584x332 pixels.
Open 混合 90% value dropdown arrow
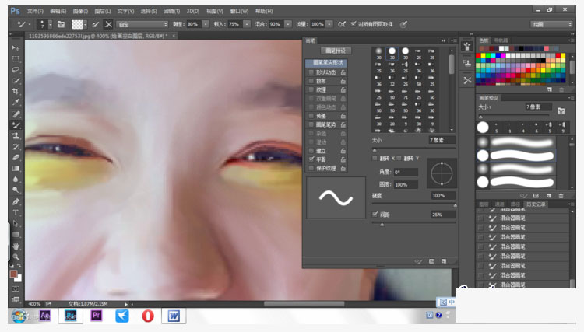pos(288,24)
